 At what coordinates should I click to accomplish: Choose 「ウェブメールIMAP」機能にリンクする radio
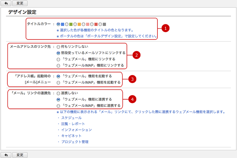pos(58,66)
